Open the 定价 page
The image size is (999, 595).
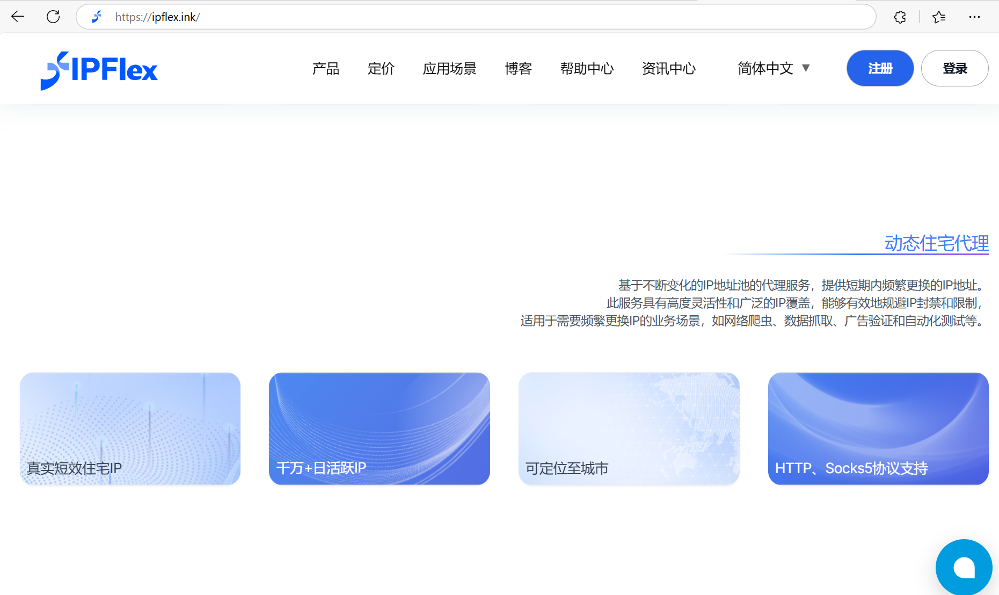381,68
